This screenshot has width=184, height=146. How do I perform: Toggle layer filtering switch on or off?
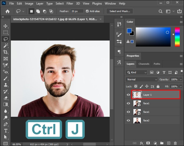click(x=182, y=72)
